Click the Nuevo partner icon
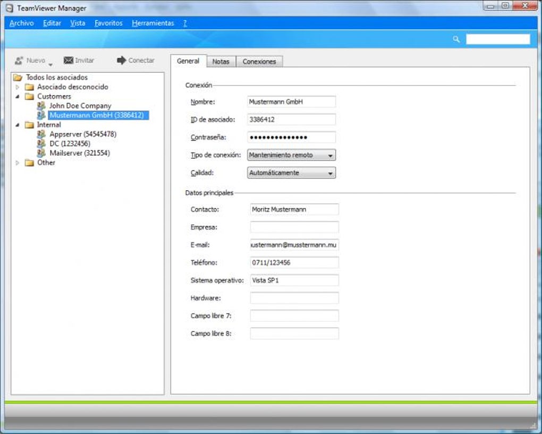The height and width of the screenshot is (434, 542). coord(19,61)
